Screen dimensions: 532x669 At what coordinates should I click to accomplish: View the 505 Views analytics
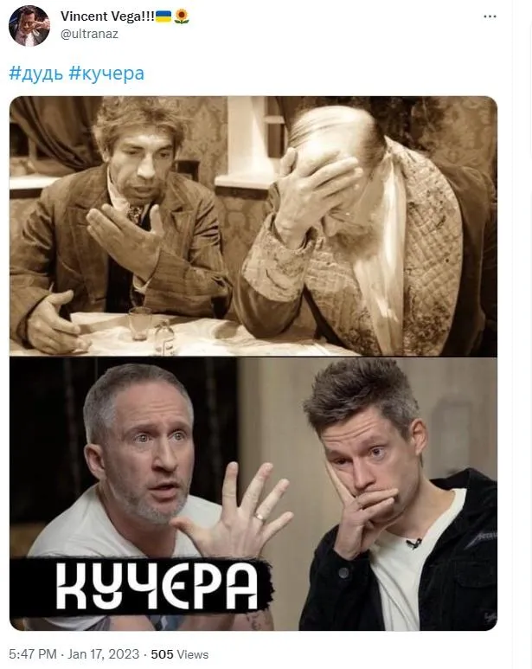click(x=179, y=654)
